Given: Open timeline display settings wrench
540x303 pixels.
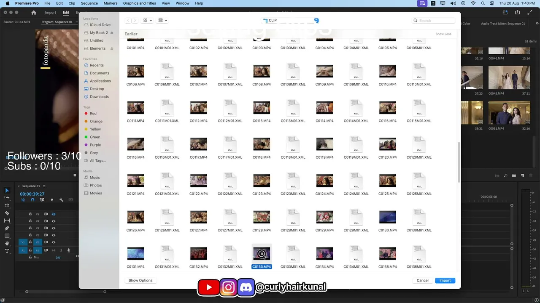Looking at the screenshot, I should pyautogui.click(x=61, y=200).
